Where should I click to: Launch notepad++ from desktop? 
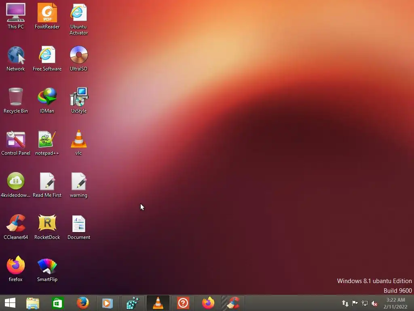tap(47, 143)
